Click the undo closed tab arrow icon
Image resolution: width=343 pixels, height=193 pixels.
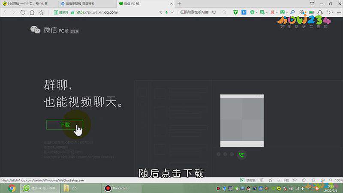328,12
